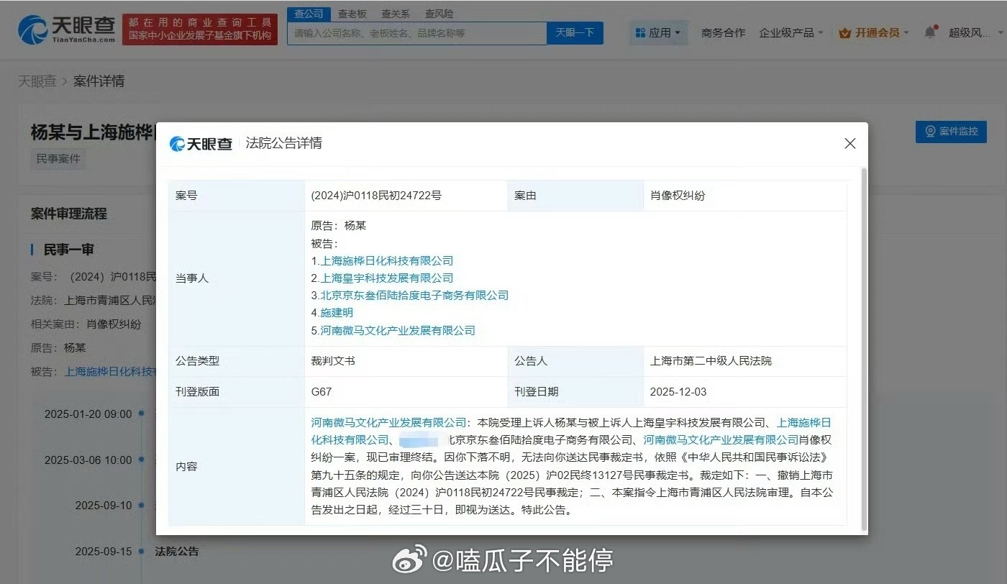Screen dimensions: 1007x584
Task: Open the 应用 dropdown menu
Action: coord(659,32)
